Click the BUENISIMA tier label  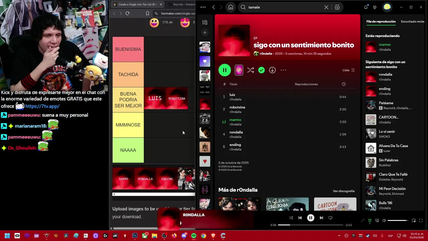click(128, 49)
